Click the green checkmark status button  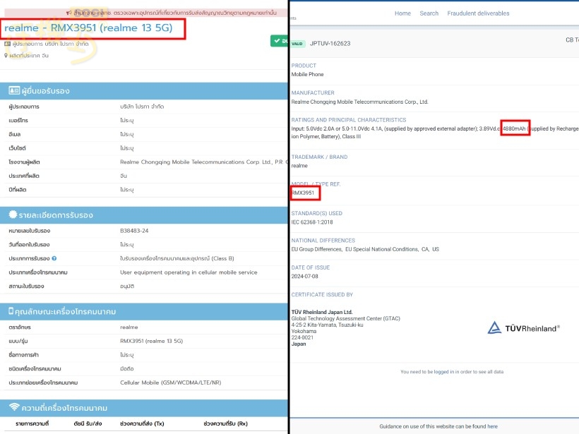pos(279,41)
